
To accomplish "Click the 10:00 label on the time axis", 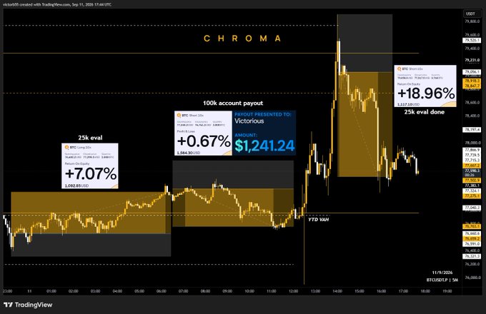I will pyautogui.click(x=249, y=291).
